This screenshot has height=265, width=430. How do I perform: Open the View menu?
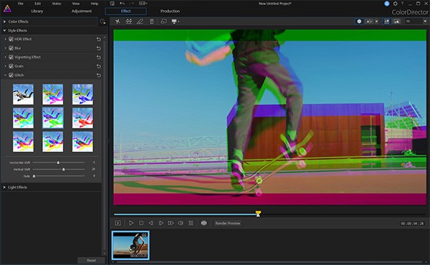[x=76, y=4]
